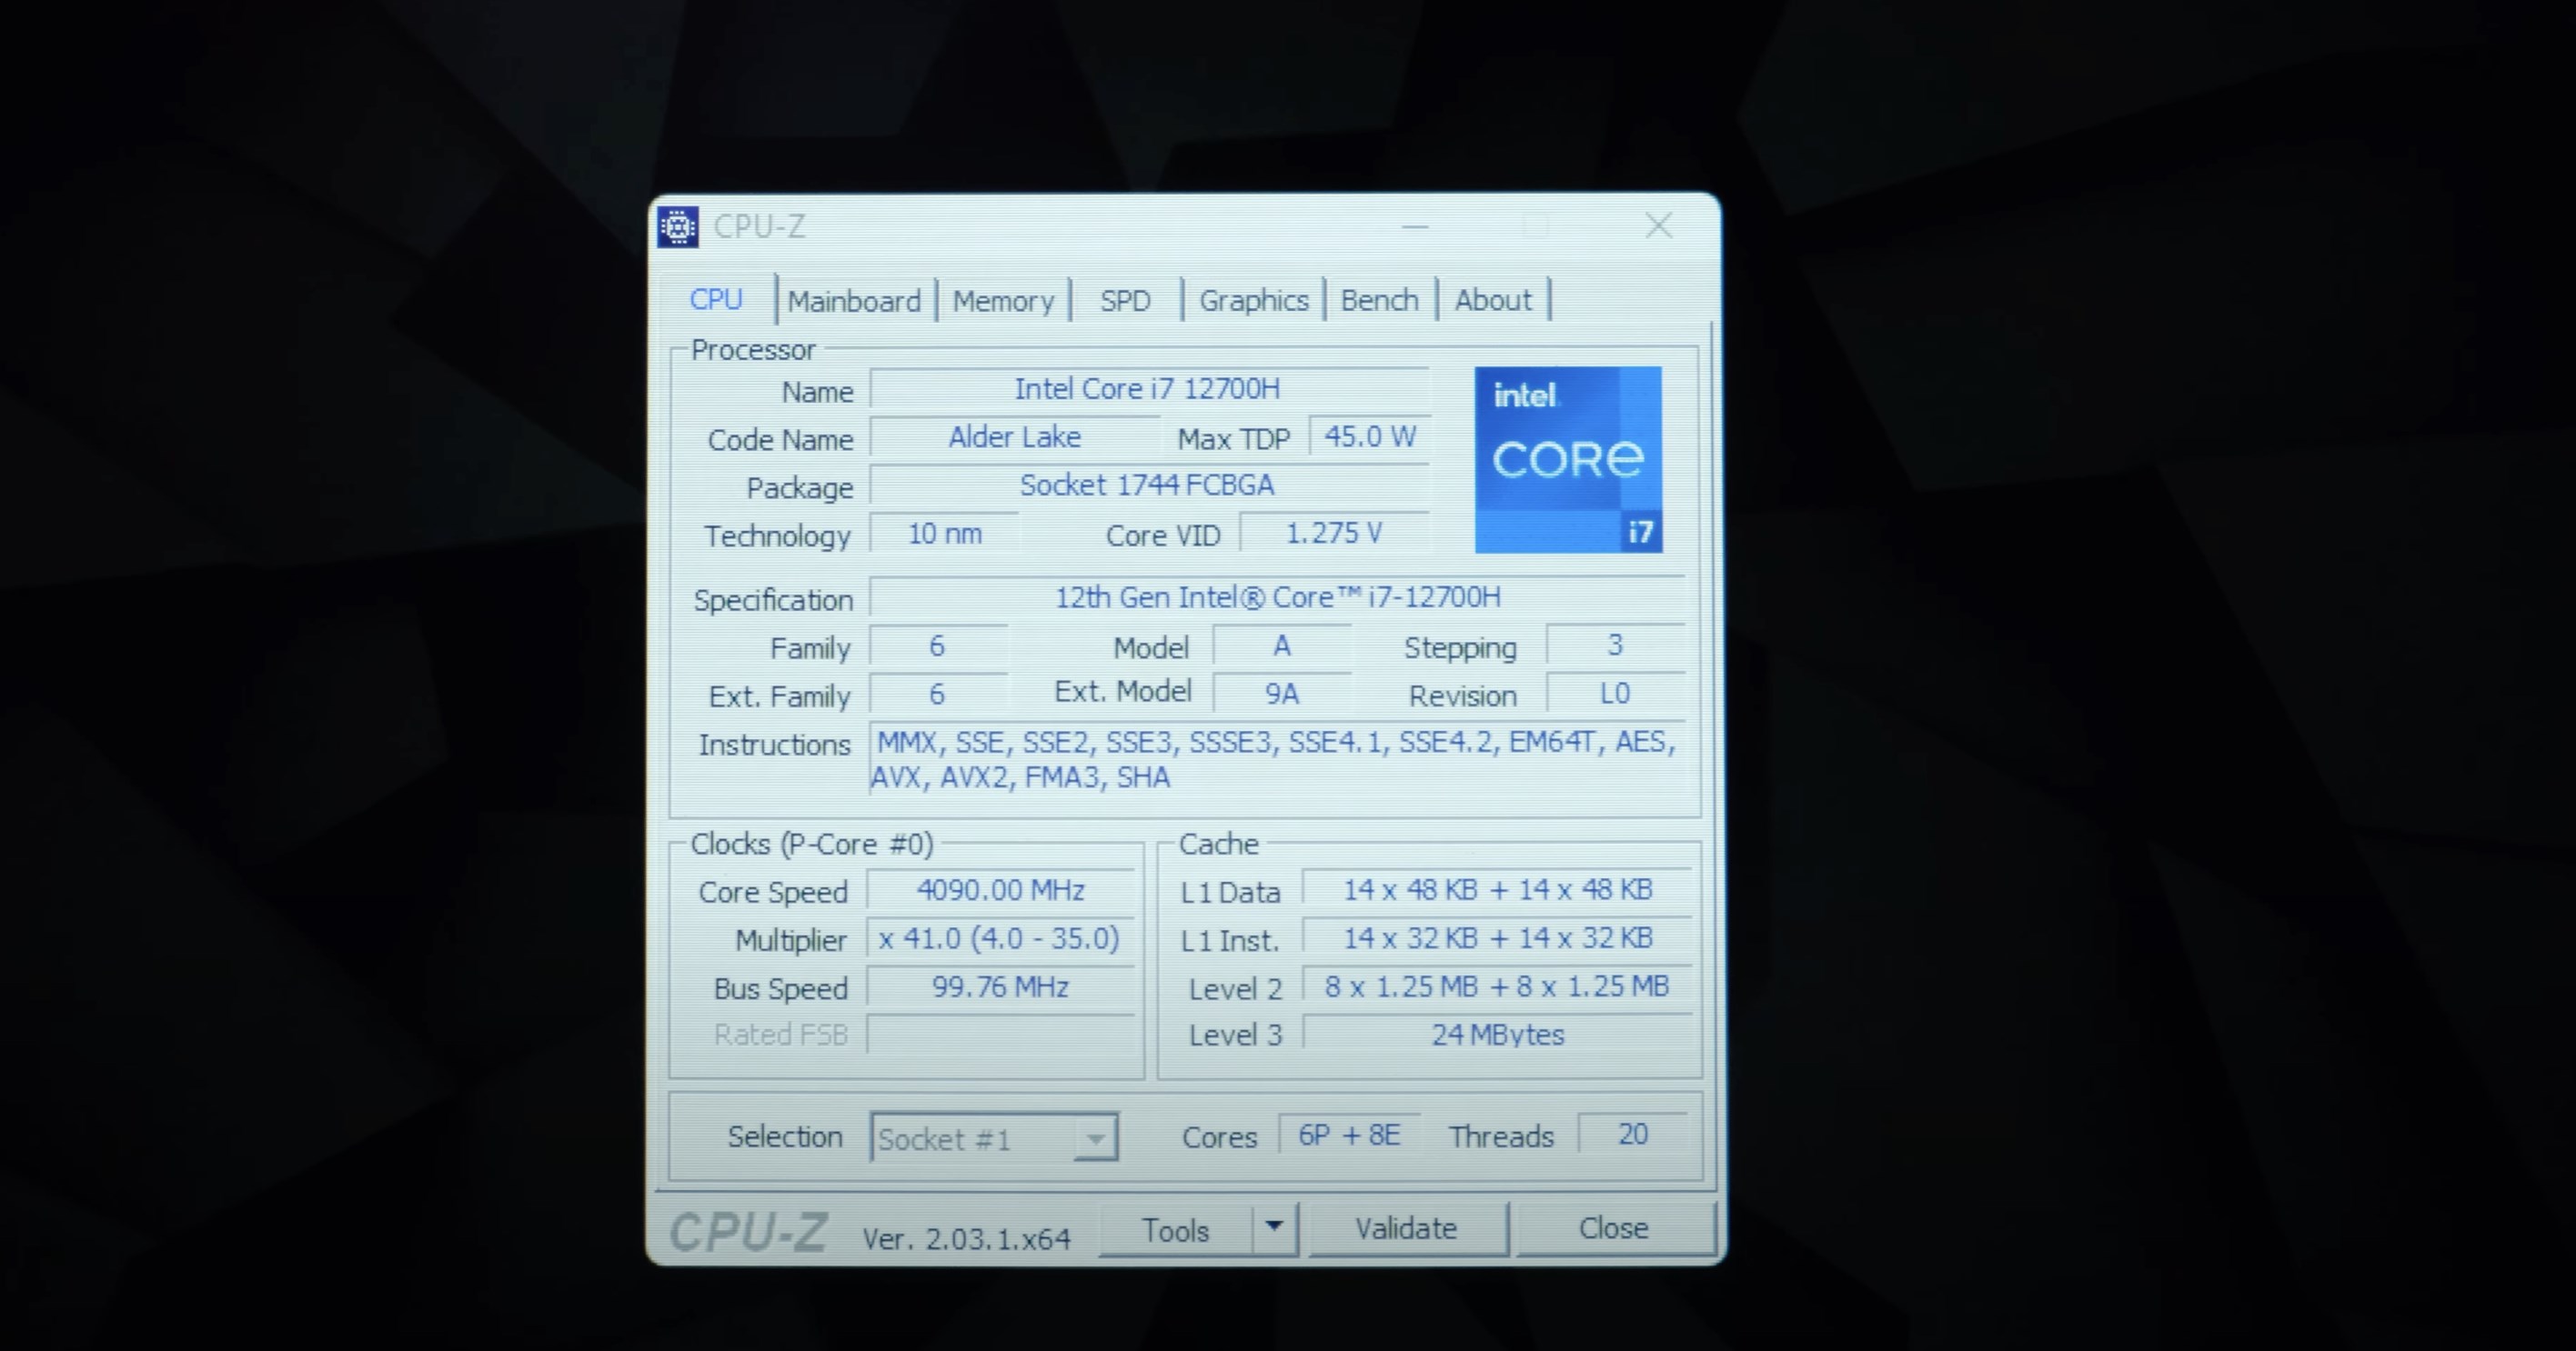Click the Specification field 12th Gen Intel Core

(x=1277, y=597)
